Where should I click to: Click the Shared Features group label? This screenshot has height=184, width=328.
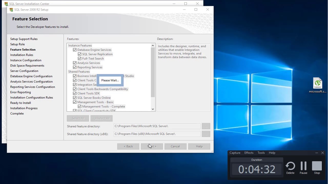(79, 72)
